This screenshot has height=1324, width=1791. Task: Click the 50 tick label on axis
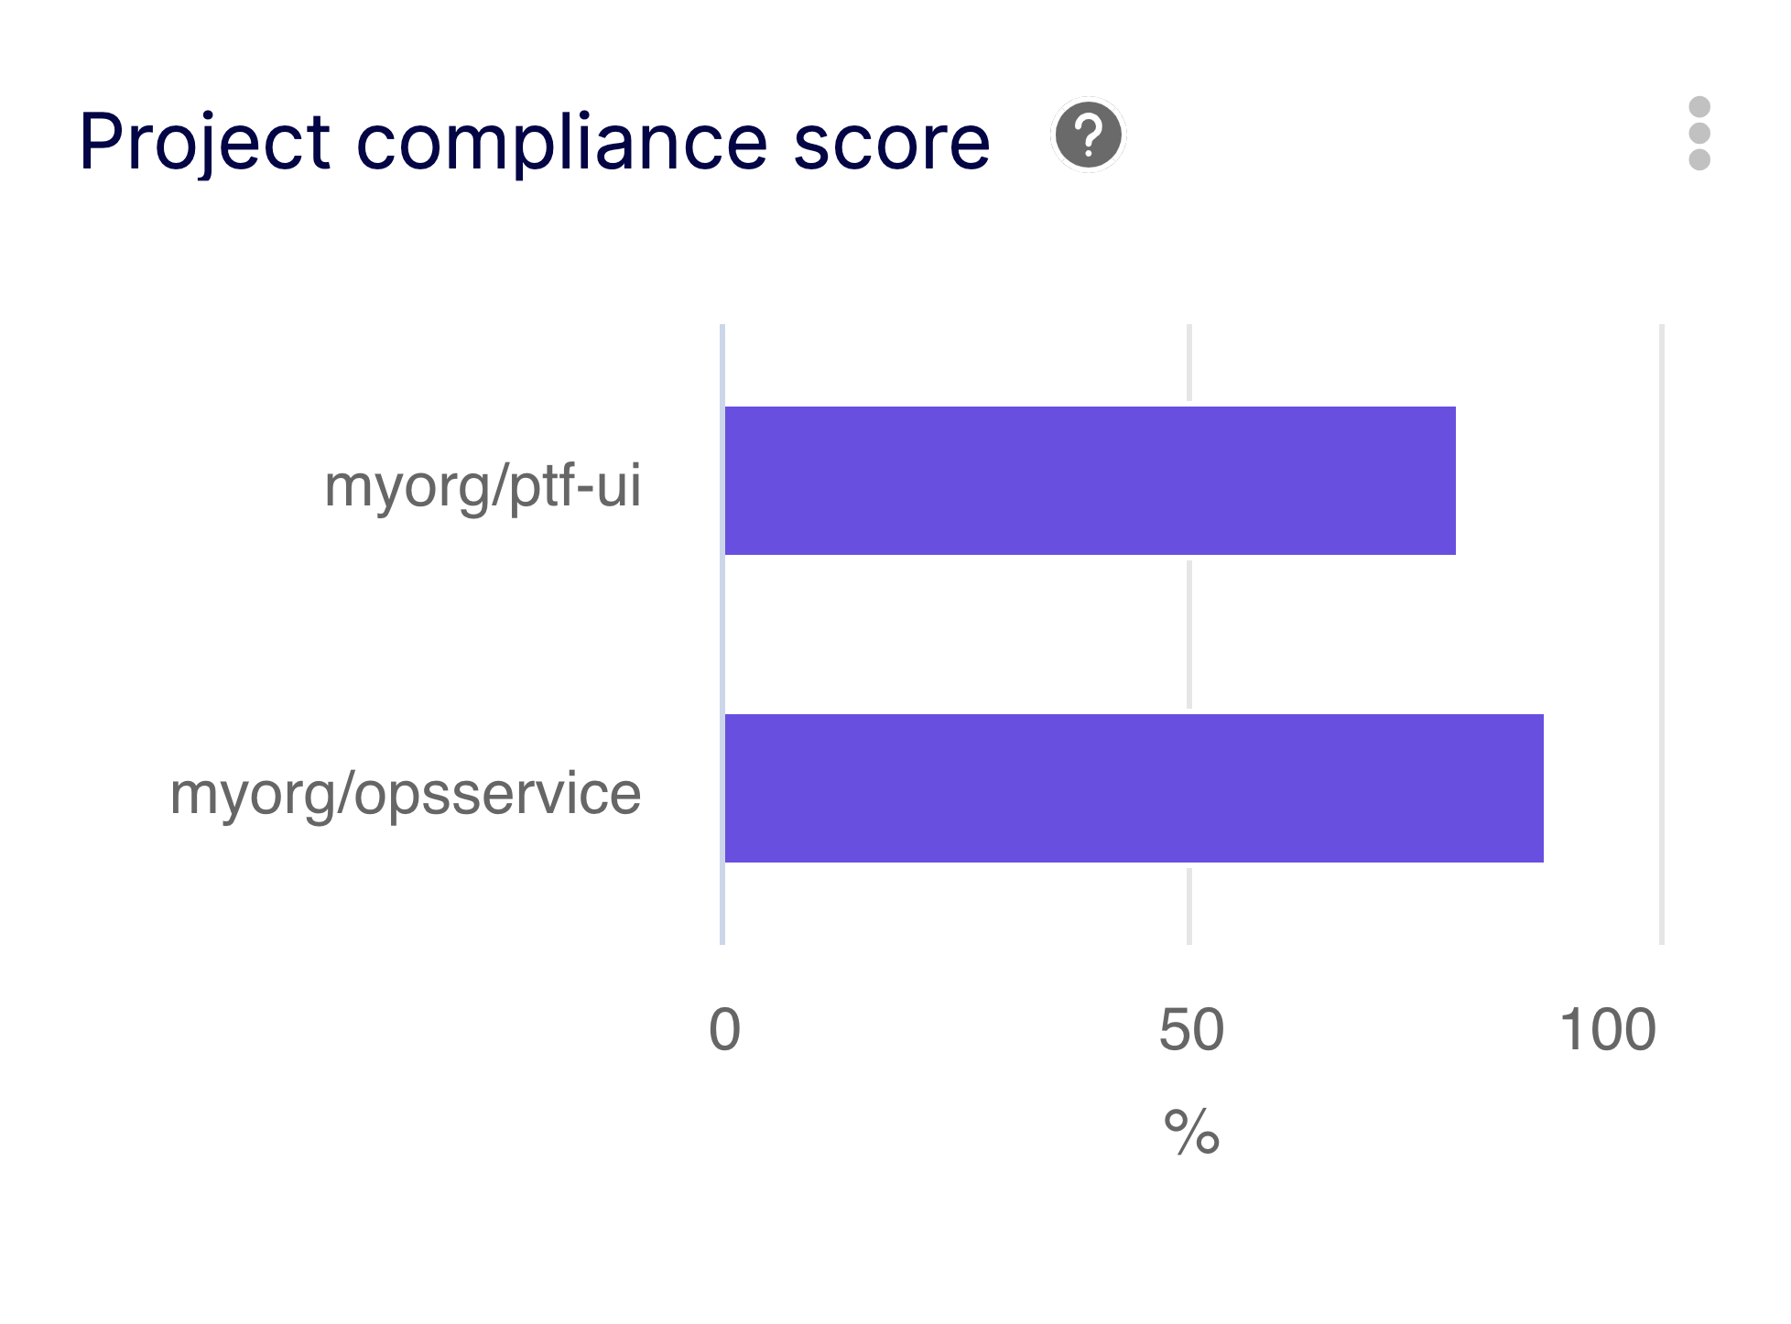(x=1190, y=1029)
